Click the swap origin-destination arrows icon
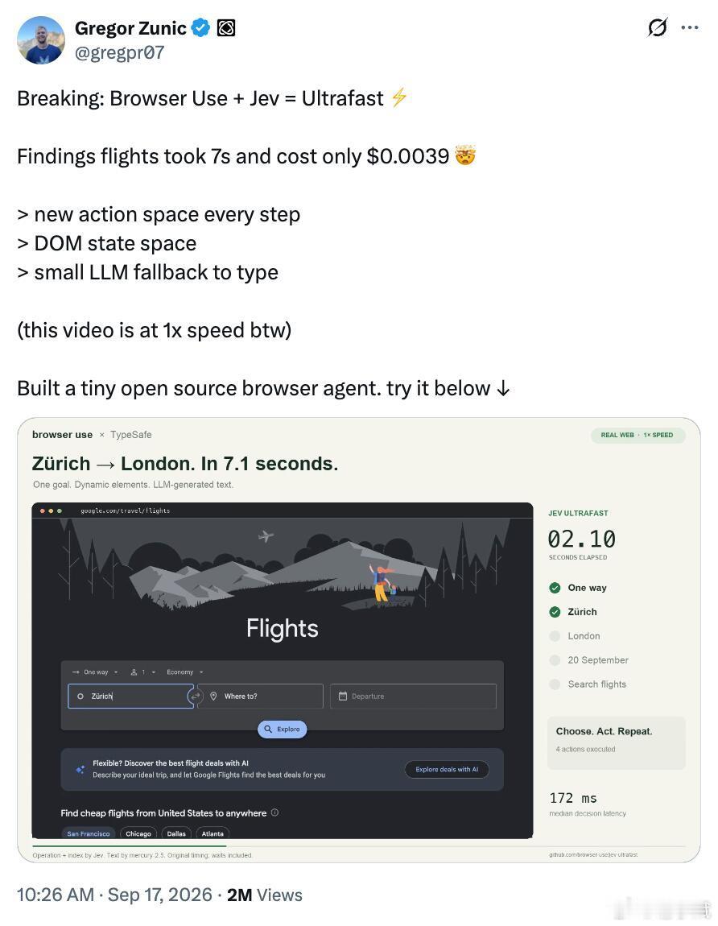This screenshot has width=718, height=926. tap(196, 697)
